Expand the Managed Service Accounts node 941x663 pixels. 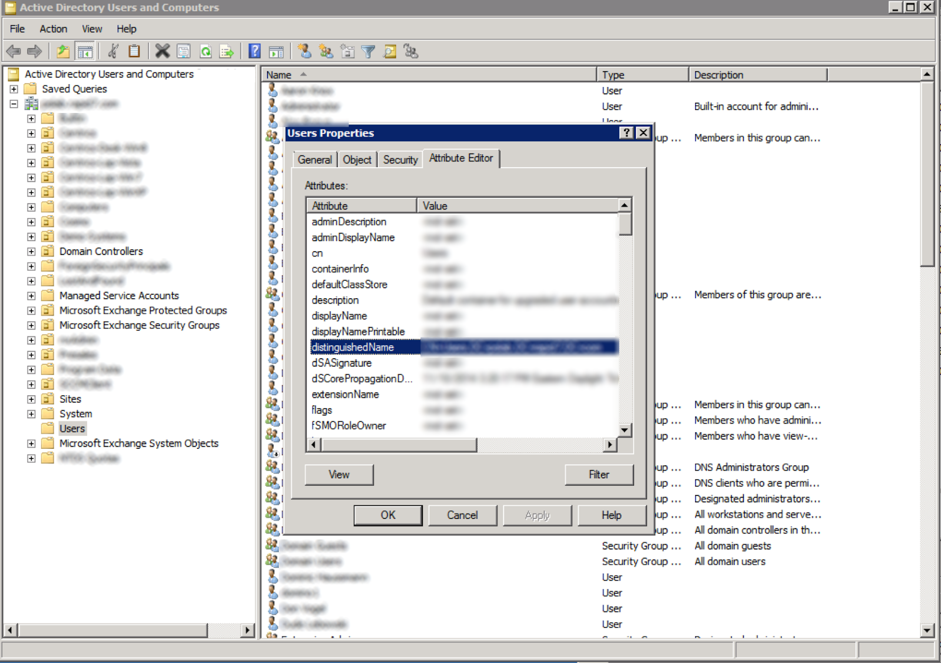tap(31, 295)
